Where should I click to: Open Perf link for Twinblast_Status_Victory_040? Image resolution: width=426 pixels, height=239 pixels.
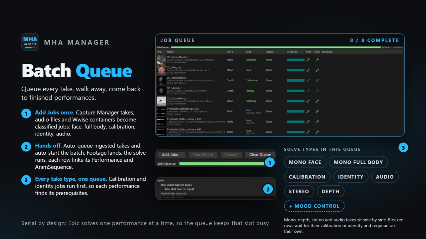pyautogui.click(x=308, y=132)
